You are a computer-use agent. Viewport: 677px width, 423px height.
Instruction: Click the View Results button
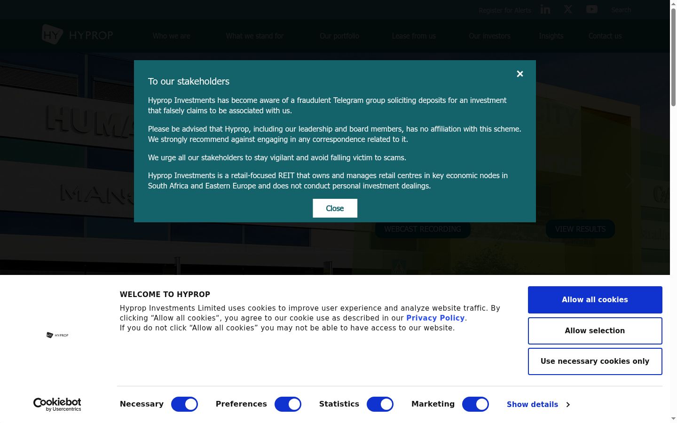pyautogui.click(x=580, y=229)
